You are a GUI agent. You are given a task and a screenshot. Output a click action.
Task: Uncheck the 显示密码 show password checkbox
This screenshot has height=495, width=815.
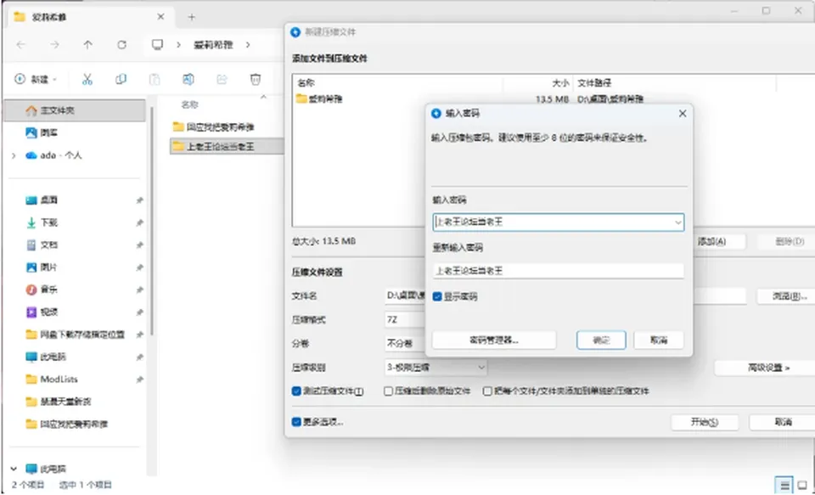[437, 296]
